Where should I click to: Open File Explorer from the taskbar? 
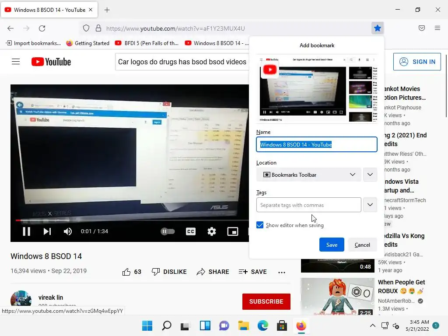(x=243, y=325)
